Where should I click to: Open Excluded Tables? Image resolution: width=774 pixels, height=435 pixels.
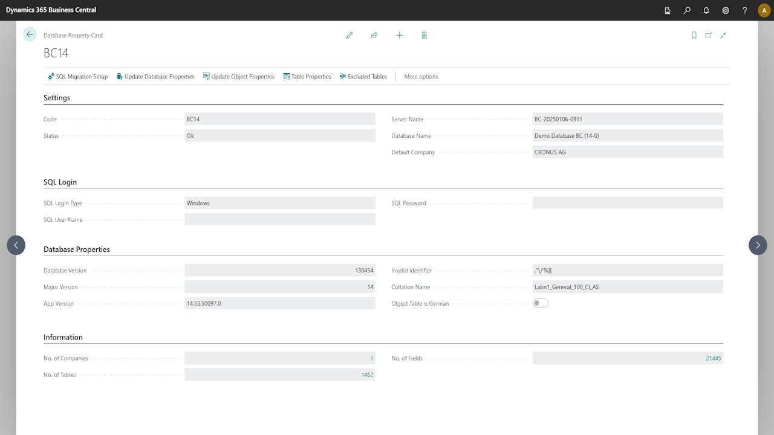pyautogui.click(x=363, y=77)
